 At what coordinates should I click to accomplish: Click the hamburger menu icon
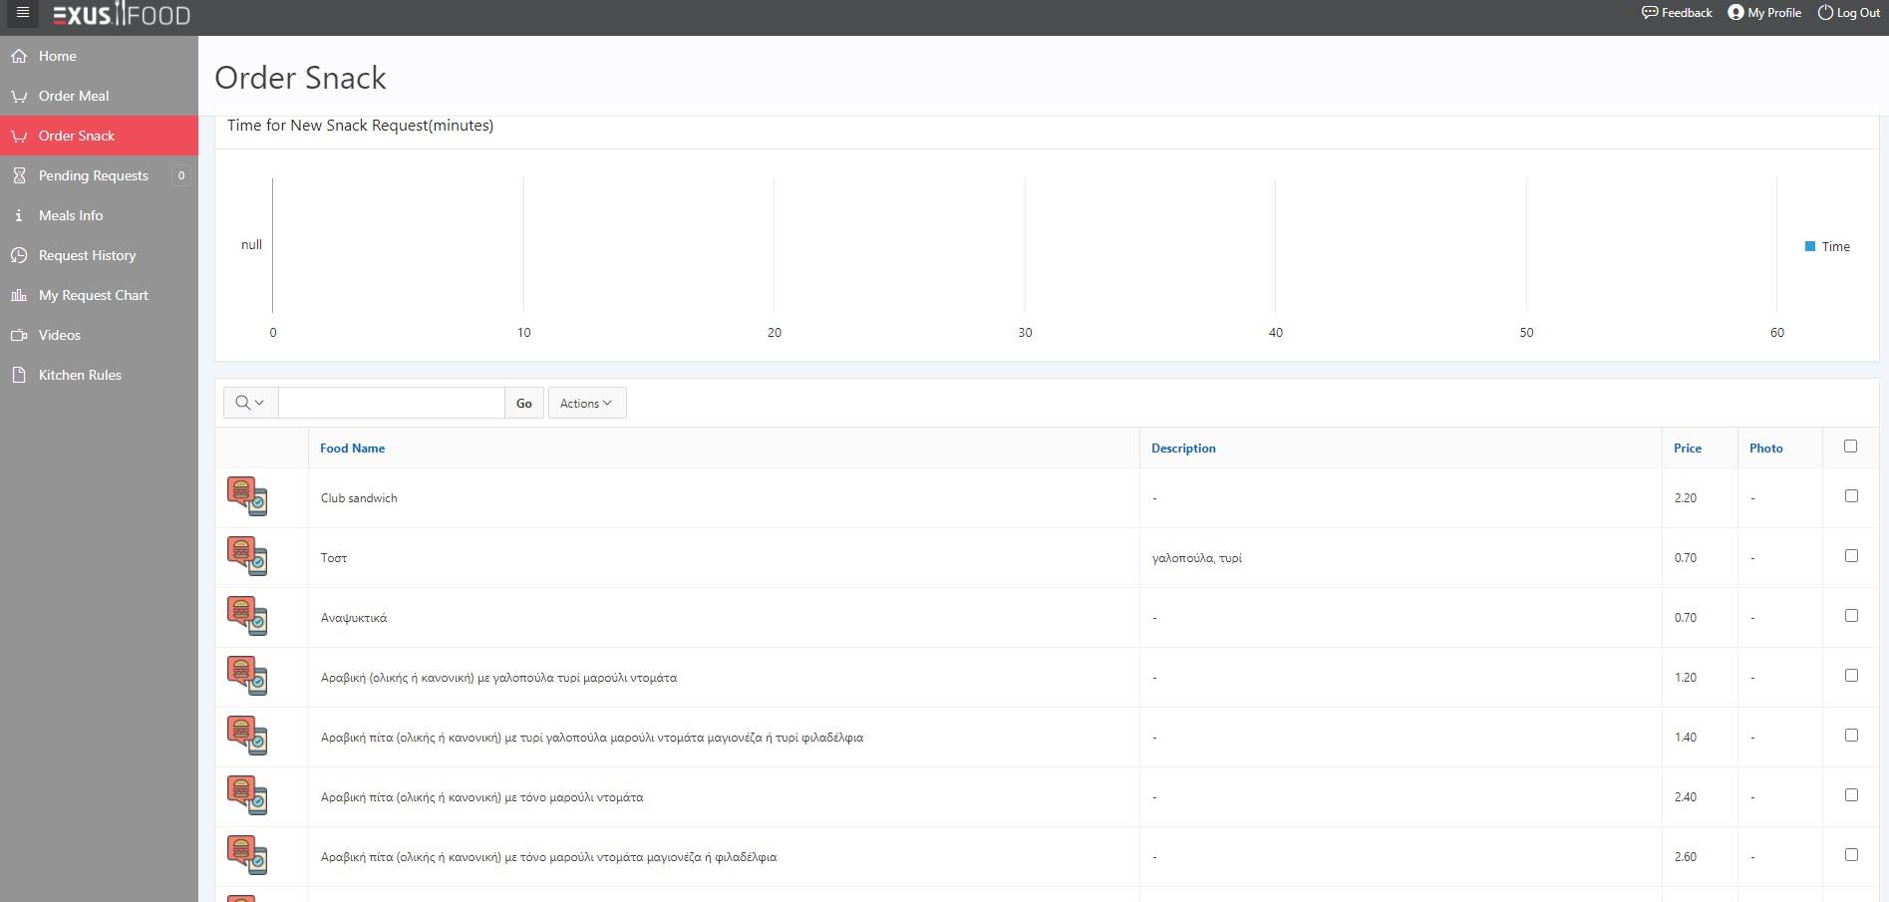pos(23,13)
